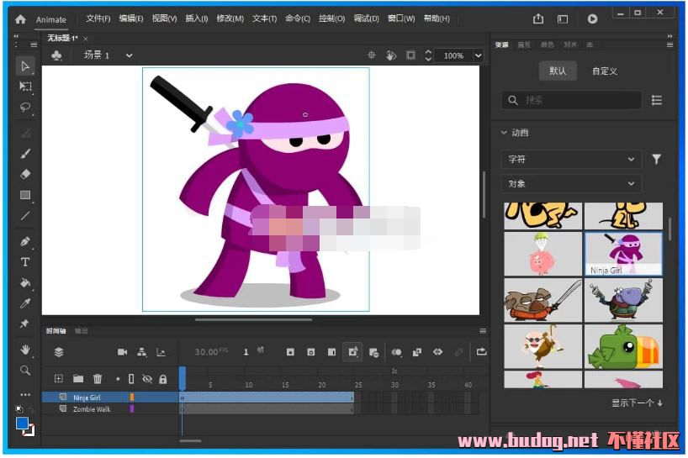The image size is (688, 458).
Task: Click the Play movie test icon
Action: coord(592,18)
